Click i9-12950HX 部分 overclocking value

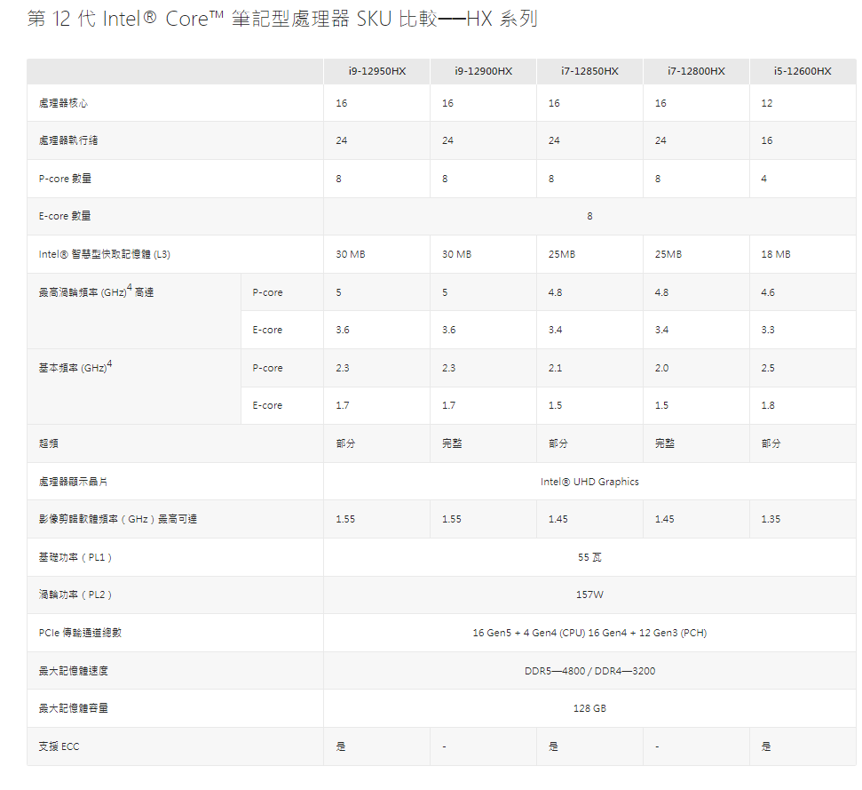(x=346, y=443)
